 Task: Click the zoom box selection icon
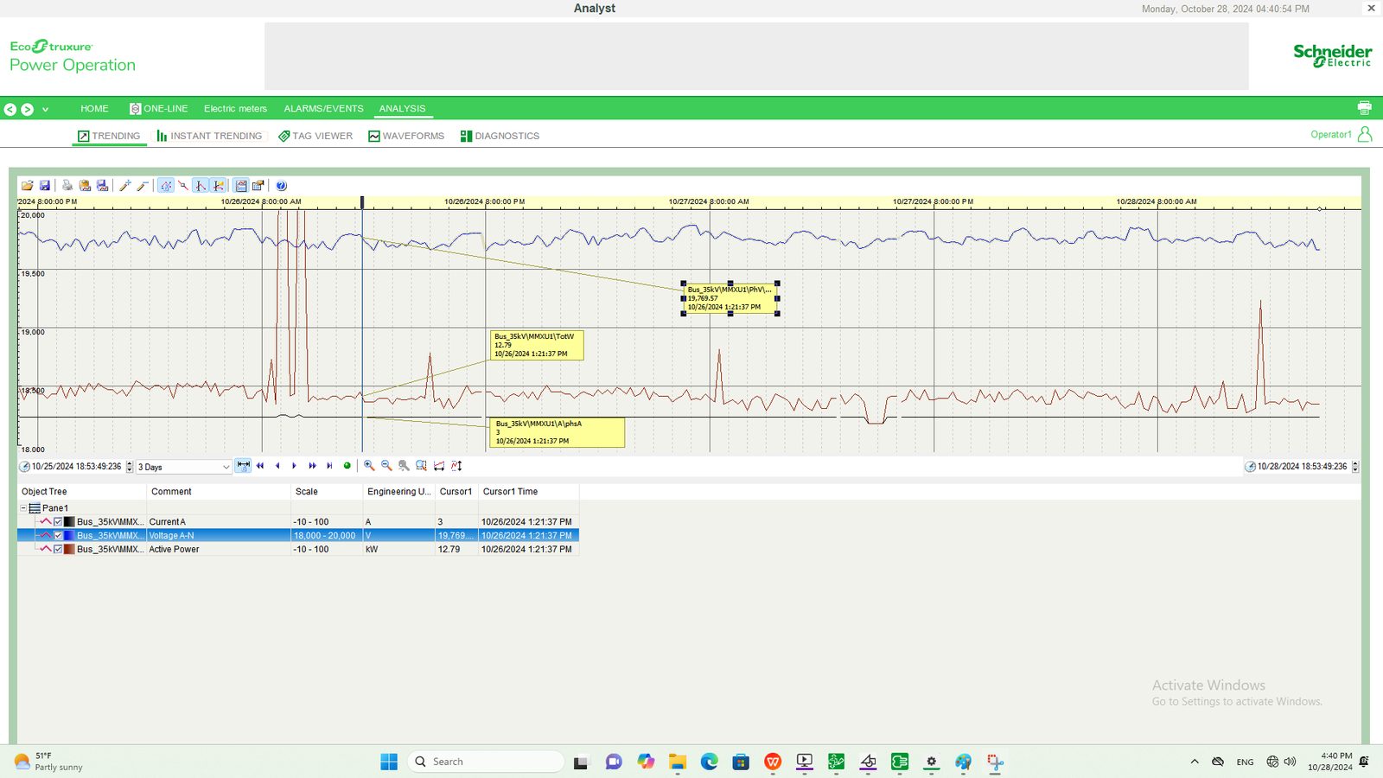[421, 465]
